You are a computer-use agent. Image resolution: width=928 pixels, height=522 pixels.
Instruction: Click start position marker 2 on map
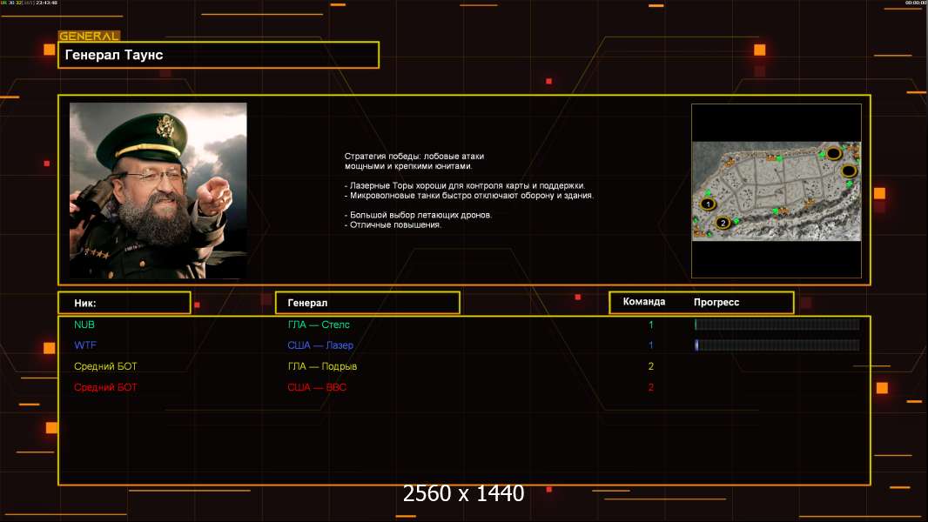point(722,223)
